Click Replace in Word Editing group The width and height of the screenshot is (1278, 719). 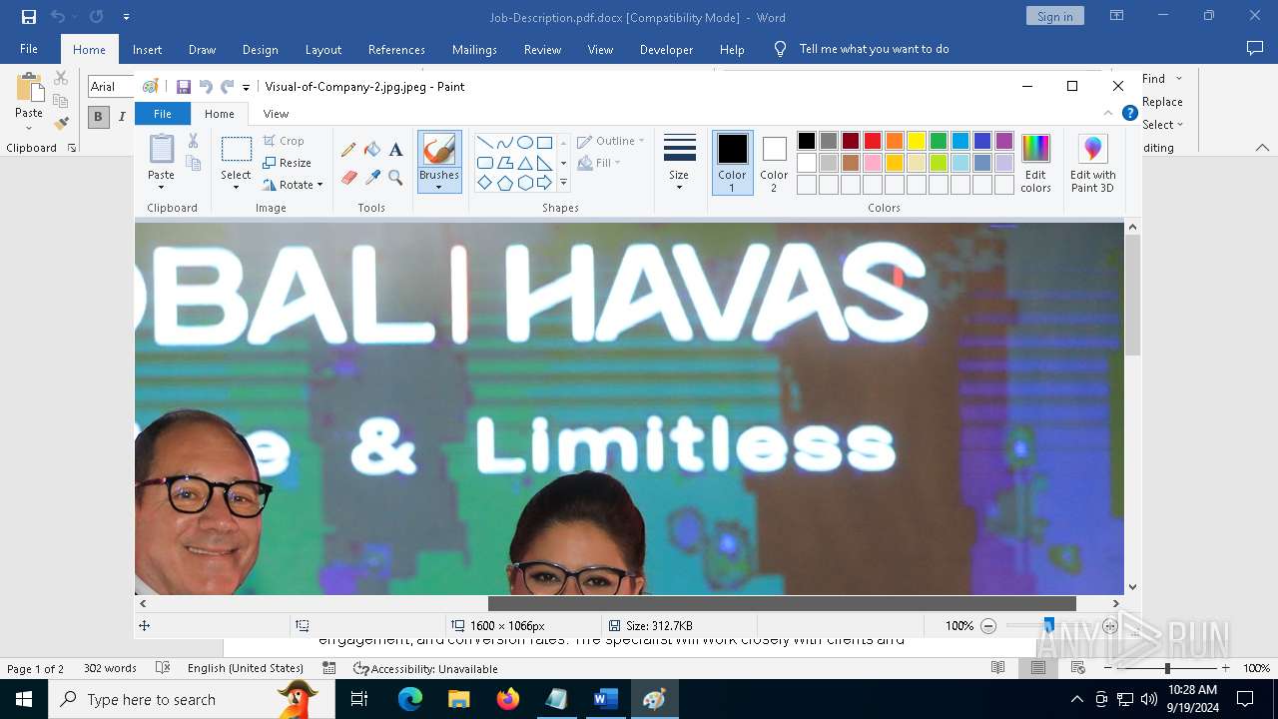click(x=1162, y=102)
